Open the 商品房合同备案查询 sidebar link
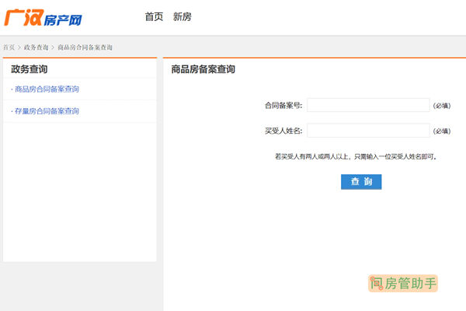466x311 pixels. pos(47,89)
